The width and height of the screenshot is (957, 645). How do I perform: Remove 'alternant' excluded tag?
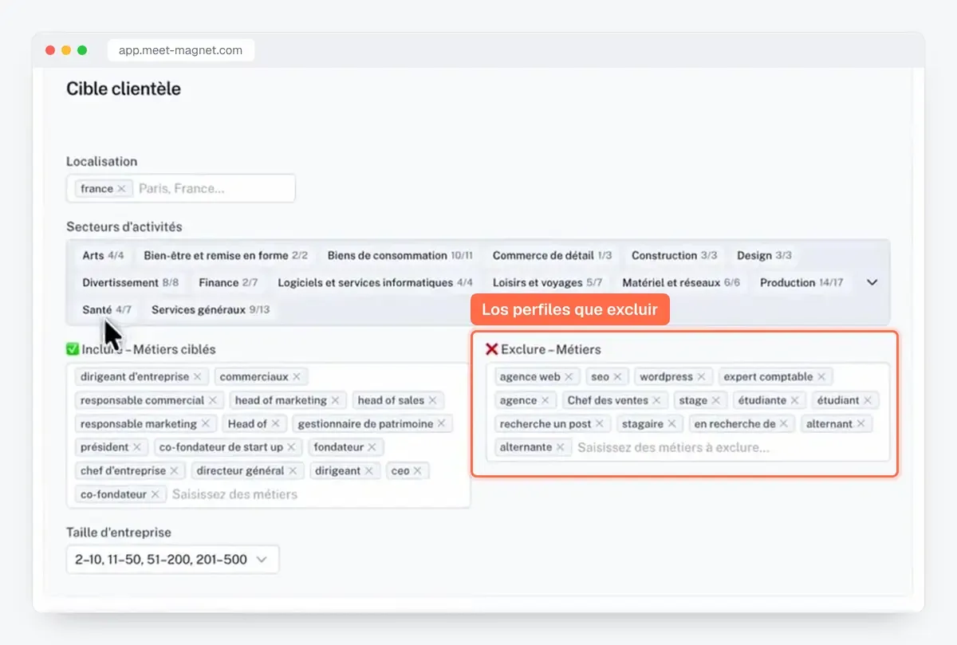click(861, 424)
